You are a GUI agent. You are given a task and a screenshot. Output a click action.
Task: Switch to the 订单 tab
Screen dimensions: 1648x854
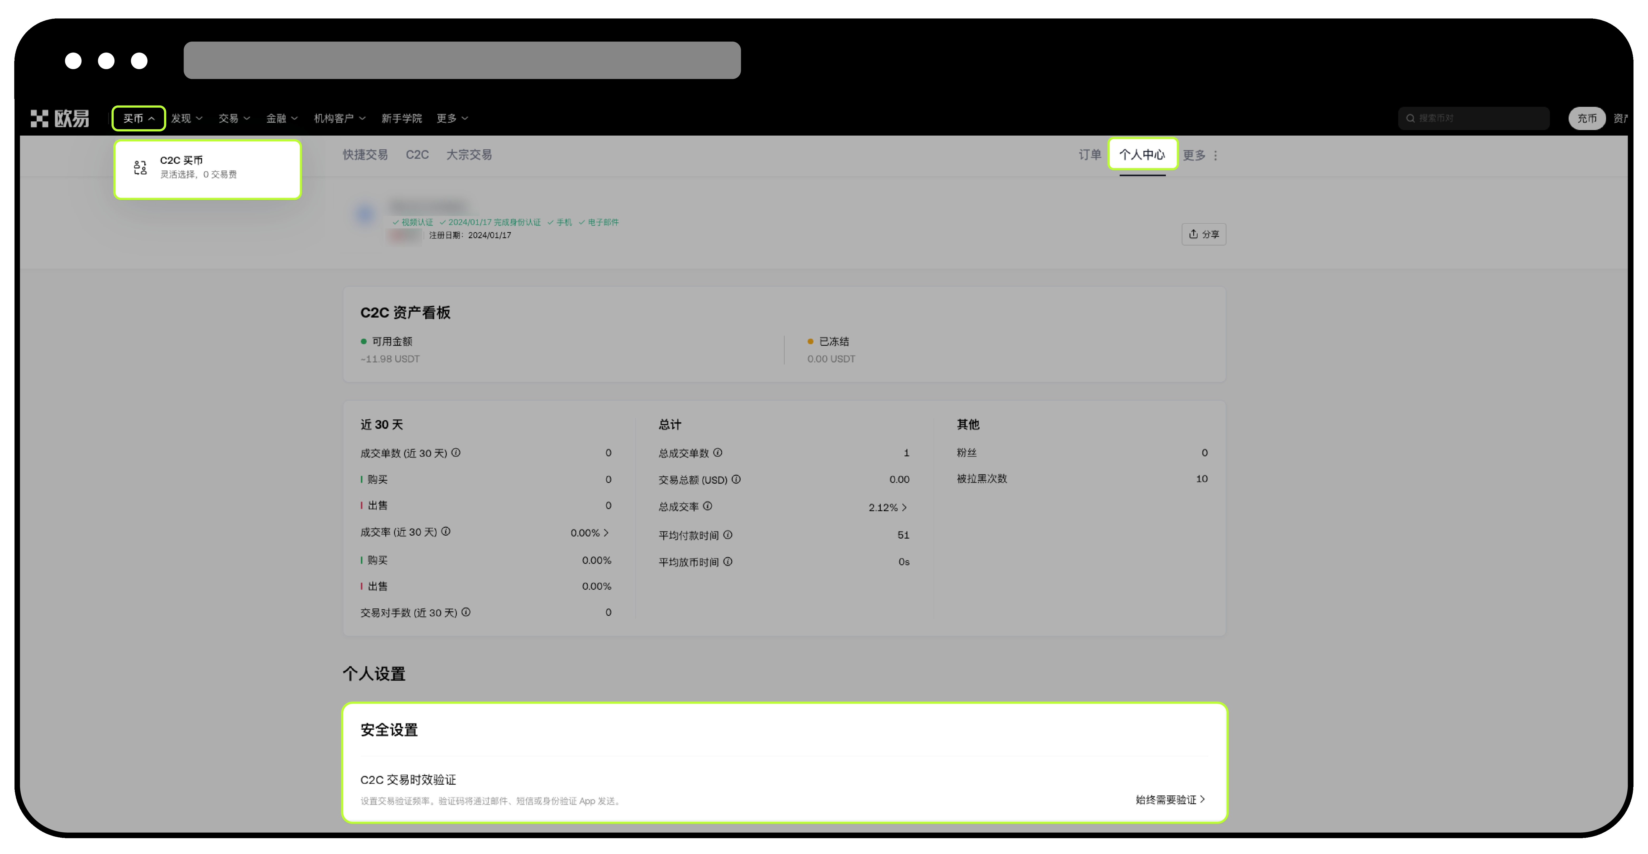[x=1090, y=155]
